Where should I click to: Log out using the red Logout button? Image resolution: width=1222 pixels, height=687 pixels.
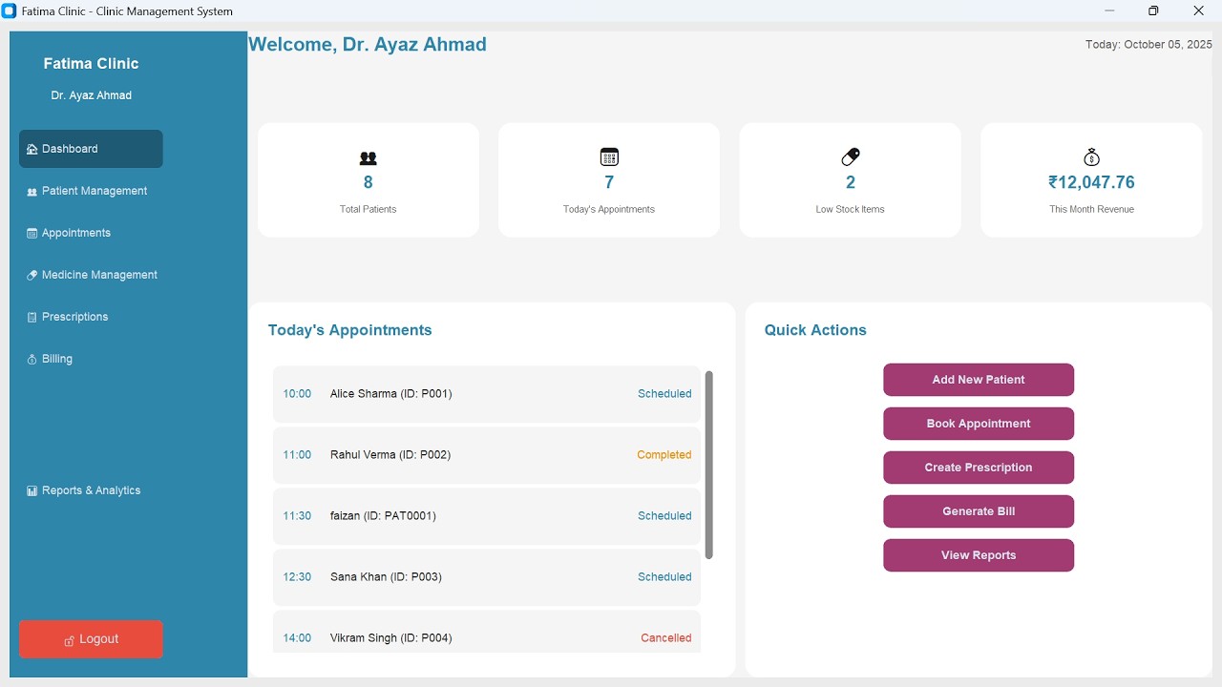pyautogui.click(x=91, y=639)
